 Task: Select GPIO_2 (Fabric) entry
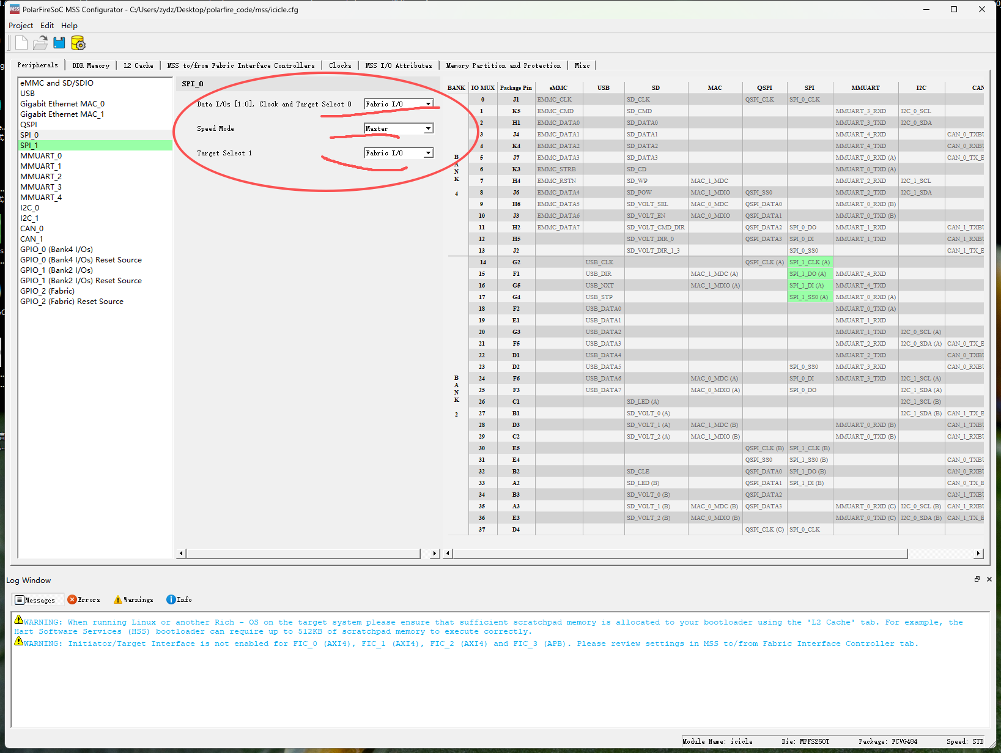(x=95, y=291)
